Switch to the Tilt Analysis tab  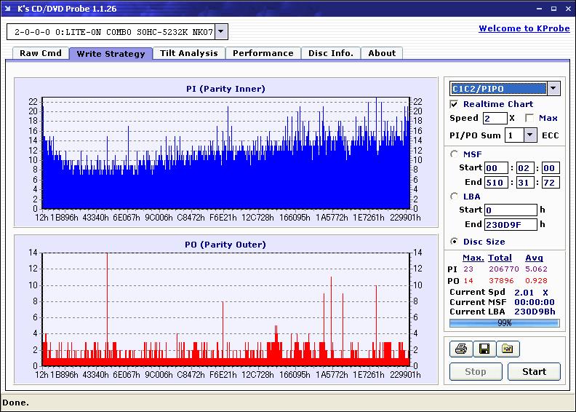tap(188, 53)
